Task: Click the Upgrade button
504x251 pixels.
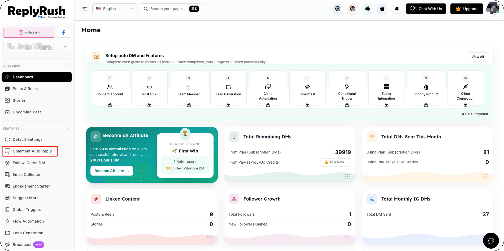Action: click(x=467, y=9)
